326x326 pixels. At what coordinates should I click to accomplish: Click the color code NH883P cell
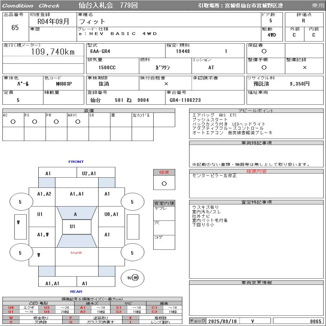click(x=64, y=84)
